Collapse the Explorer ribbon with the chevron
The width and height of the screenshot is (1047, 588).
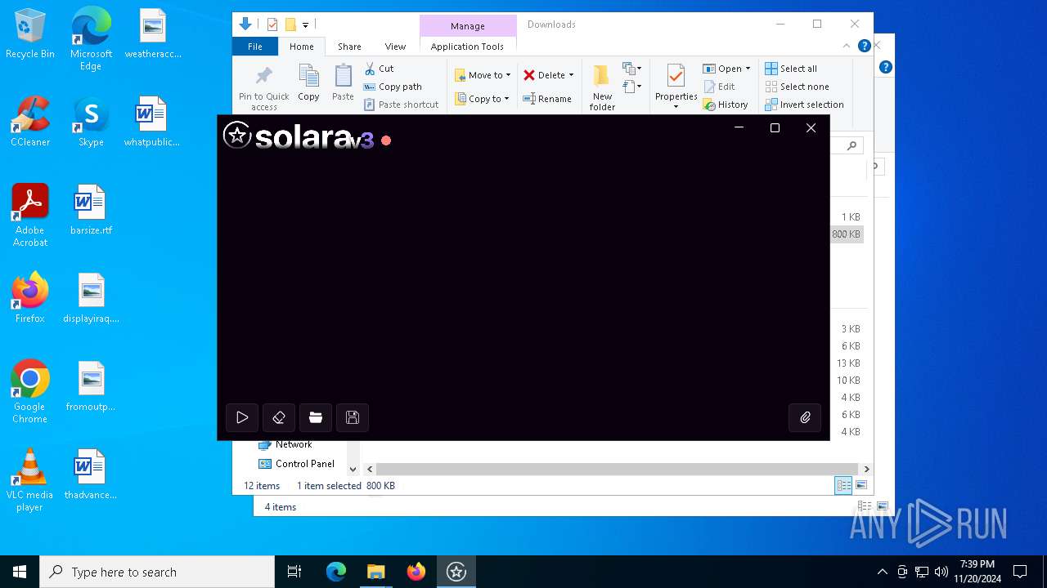click(847, 46)
